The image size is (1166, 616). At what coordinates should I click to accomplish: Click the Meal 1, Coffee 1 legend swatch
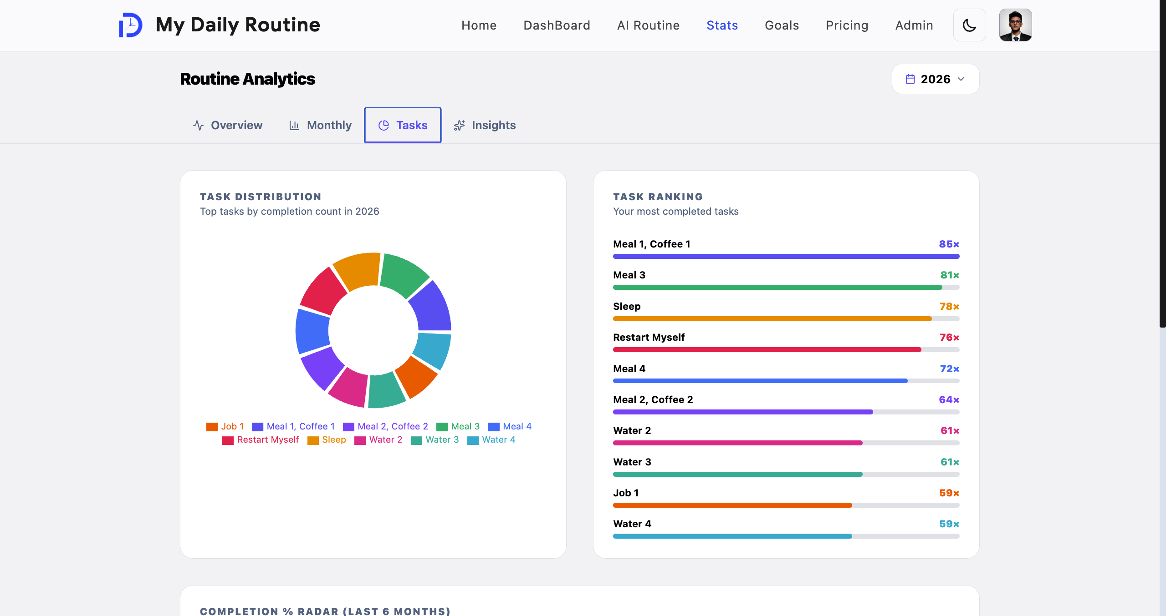pos(257,427)
